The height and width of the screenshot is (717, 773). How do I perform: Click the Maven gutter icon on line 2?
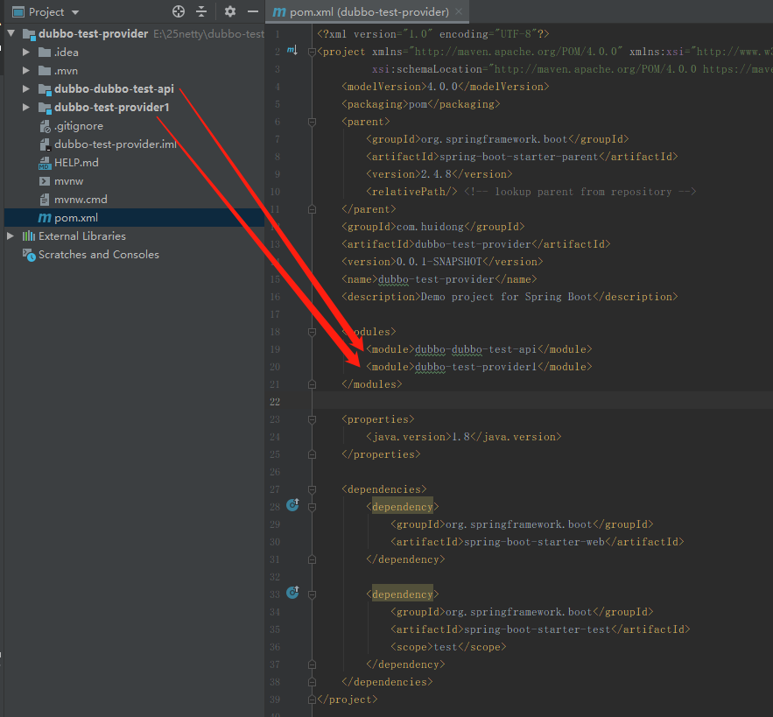click(x=292, y=50)
